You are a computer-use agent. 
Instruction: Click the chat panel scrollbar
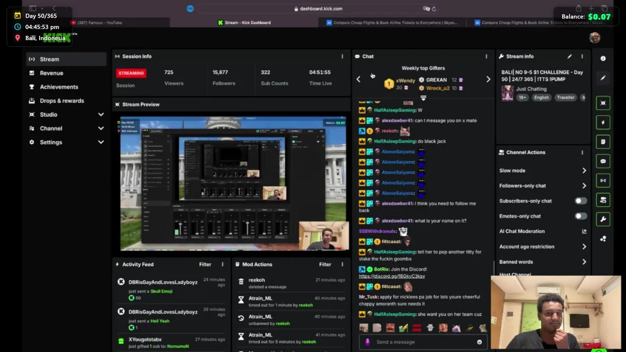click(493, 267)
